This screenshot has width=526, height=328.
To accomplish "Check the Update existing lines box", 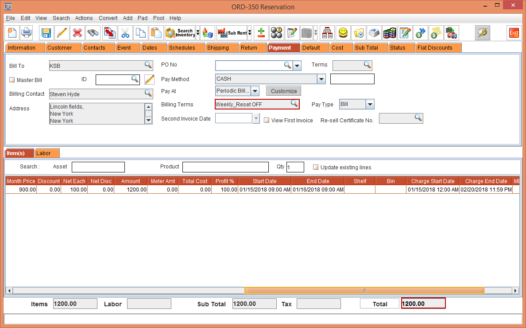I will (x=316, y=168).
